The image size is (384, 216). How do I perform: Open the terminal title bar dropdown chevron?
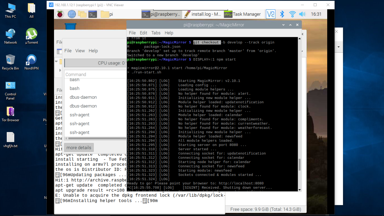click(283, 25)
